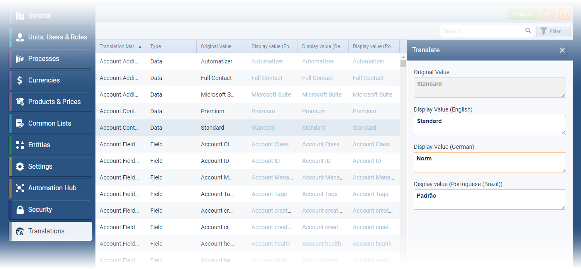581x269 pixels.
Task: Click the Display Value (German) text field
Action: 490,162
